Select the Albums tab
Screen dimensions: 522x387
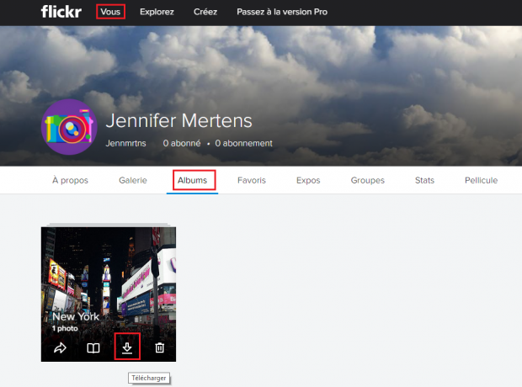pos(192,180)
